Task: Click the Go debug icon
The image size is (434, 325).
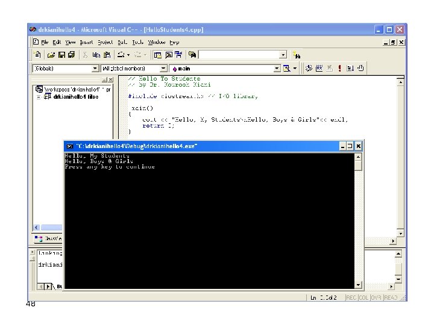Action: tap(350, 68)
